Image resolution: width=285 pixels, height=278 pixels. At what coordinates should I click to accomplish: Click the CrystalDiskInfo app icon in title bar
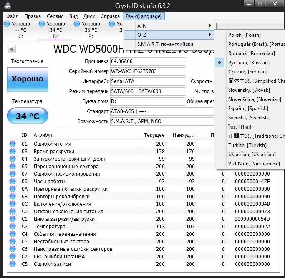8,5
